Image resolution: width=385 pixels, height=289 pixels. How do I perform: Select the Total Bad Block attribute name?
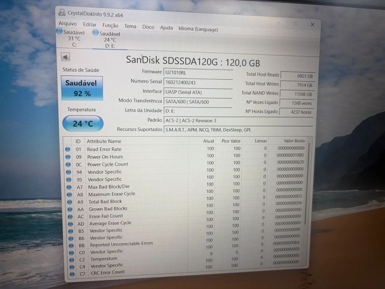[x=105, y=202]
